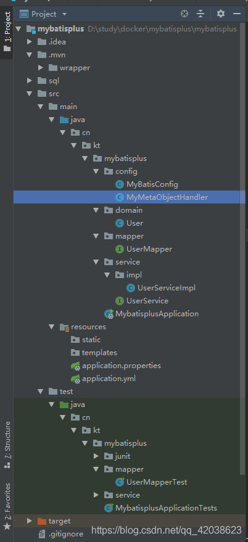Expand the target folder arrow
Screen dimensions: 248x542
(x=30, y=521)
